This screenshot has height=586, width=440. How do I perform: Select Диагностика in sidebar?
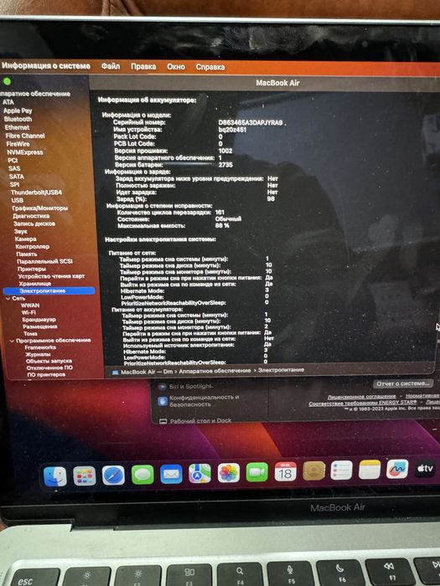tap(31, 216)
